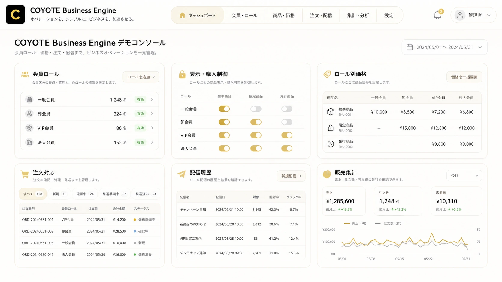Expand the 一般会員 row chevron

click(152, 99)
